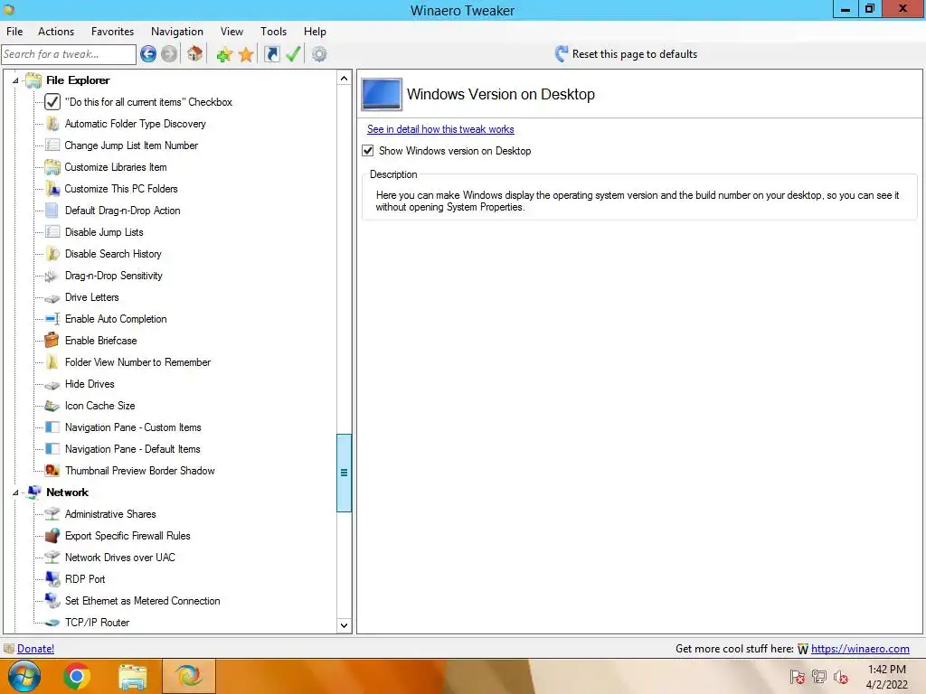This screenshot has width=926, height=694.
Task: Select Disable Jump Lists tree item
Action: pos(104,232)
